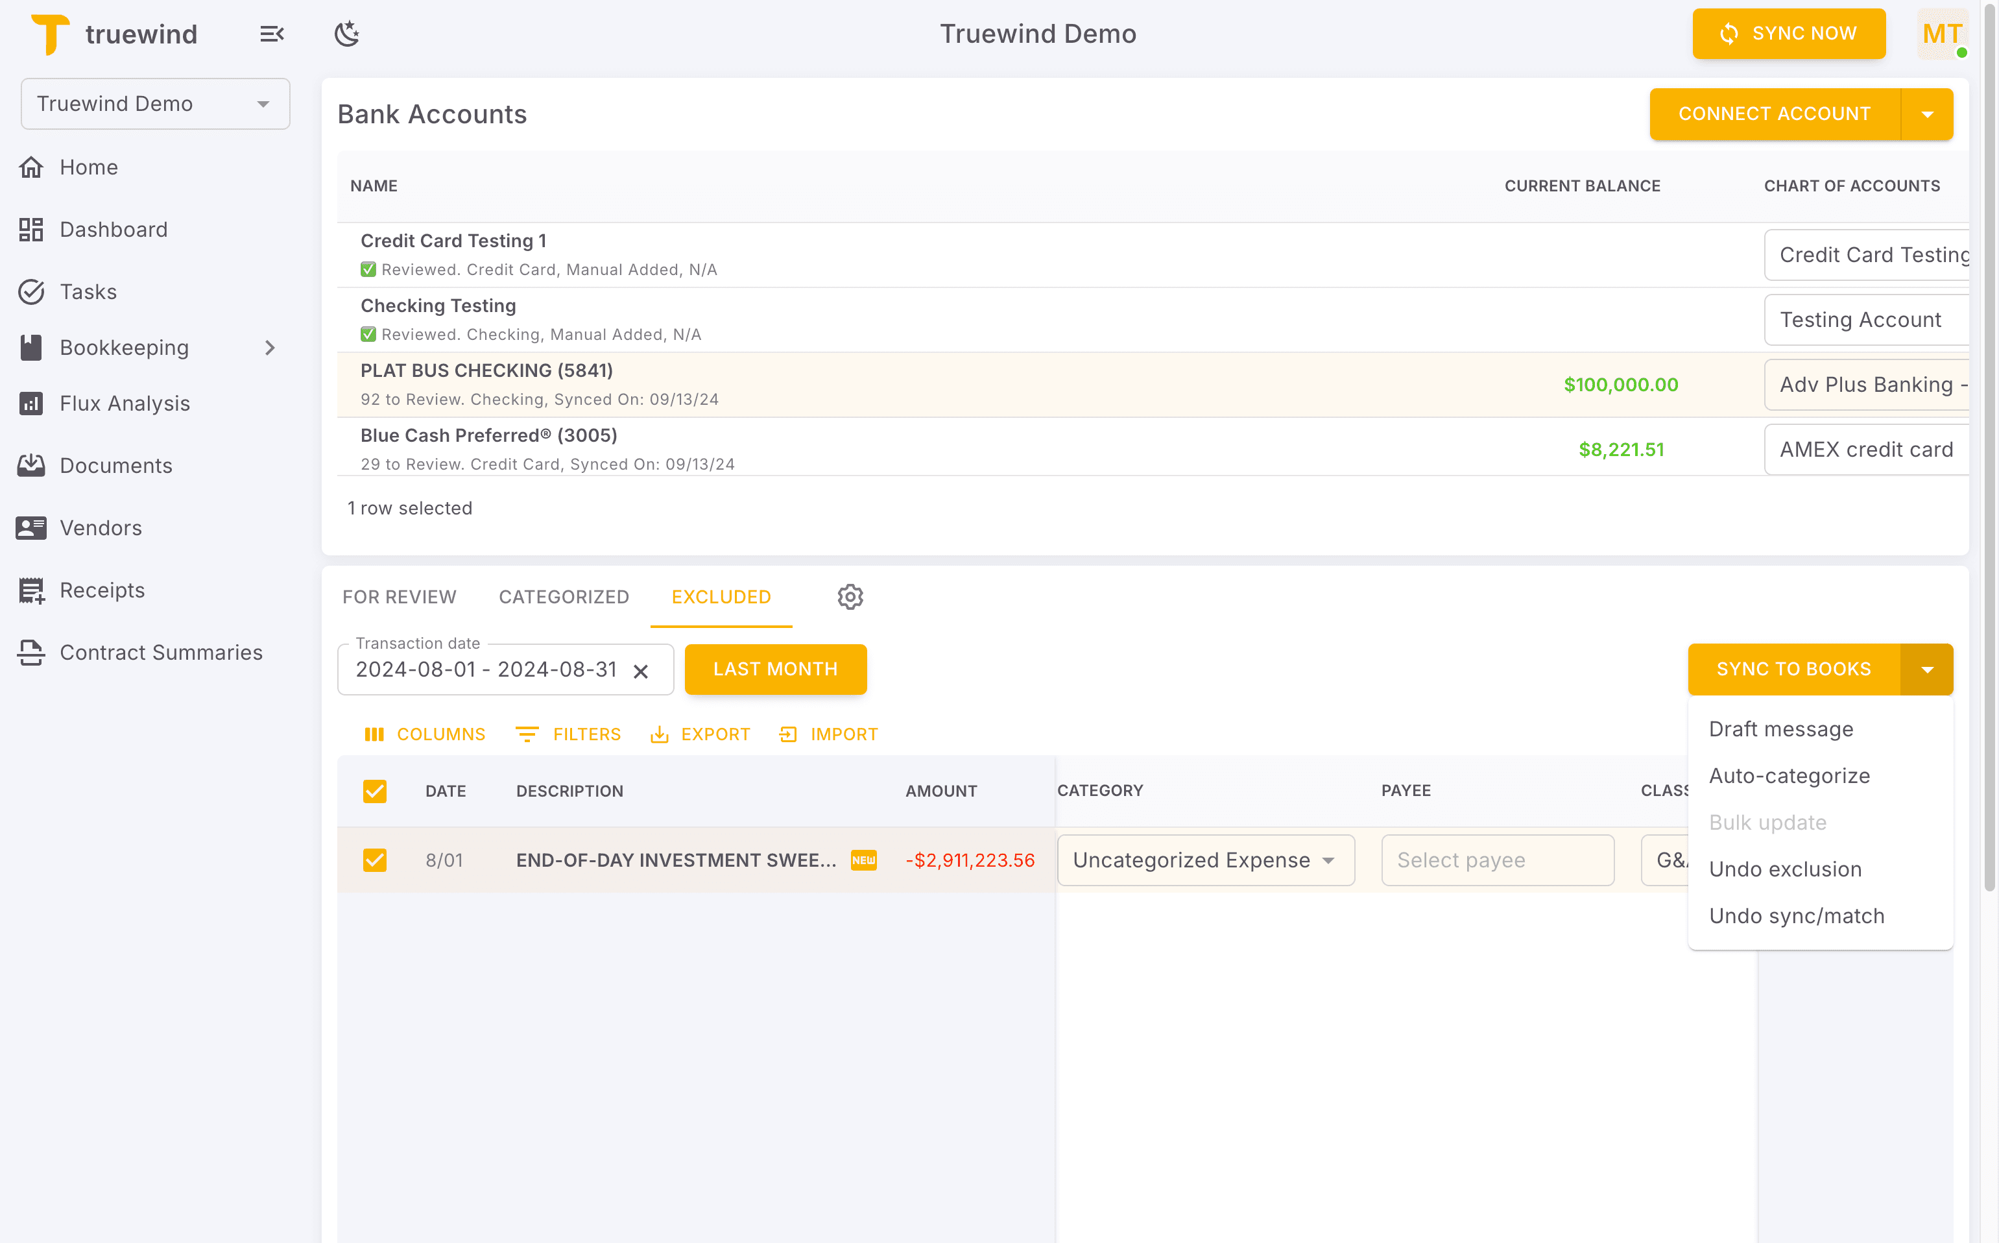
Task: Open the Dashboard from the sidebar
Action: pos(114,228)
